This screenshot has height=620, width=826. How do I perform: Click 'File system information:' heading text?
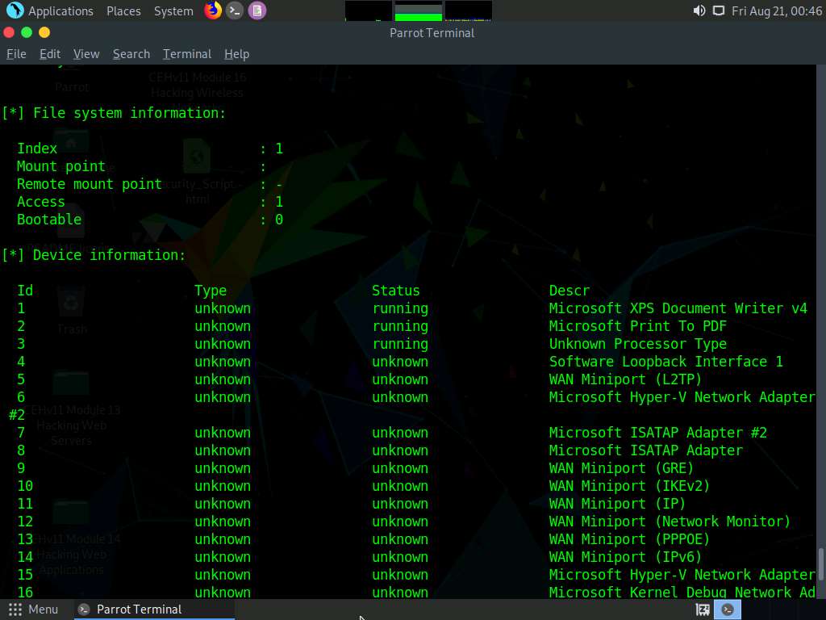(x=130, y=113)
